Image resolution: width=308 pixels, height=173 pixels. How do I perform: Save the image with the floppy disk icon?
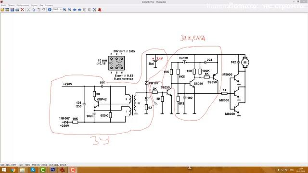point(13,10)
